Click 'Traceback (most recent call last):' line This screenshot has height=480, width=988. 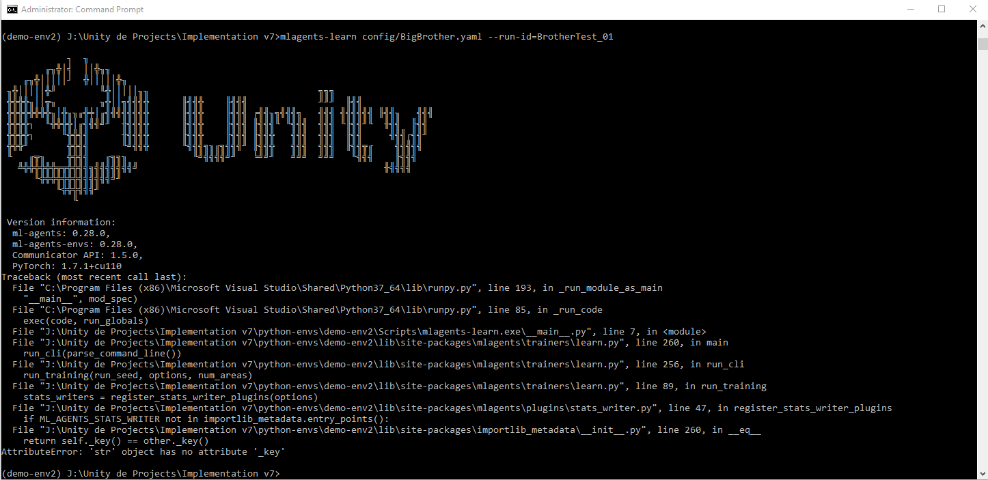[x=94, y=277]
